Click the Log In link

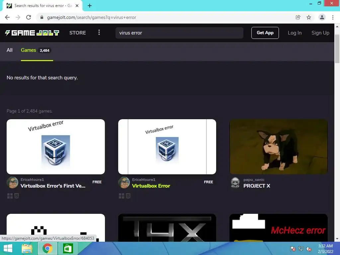click(x=295, y=33)
